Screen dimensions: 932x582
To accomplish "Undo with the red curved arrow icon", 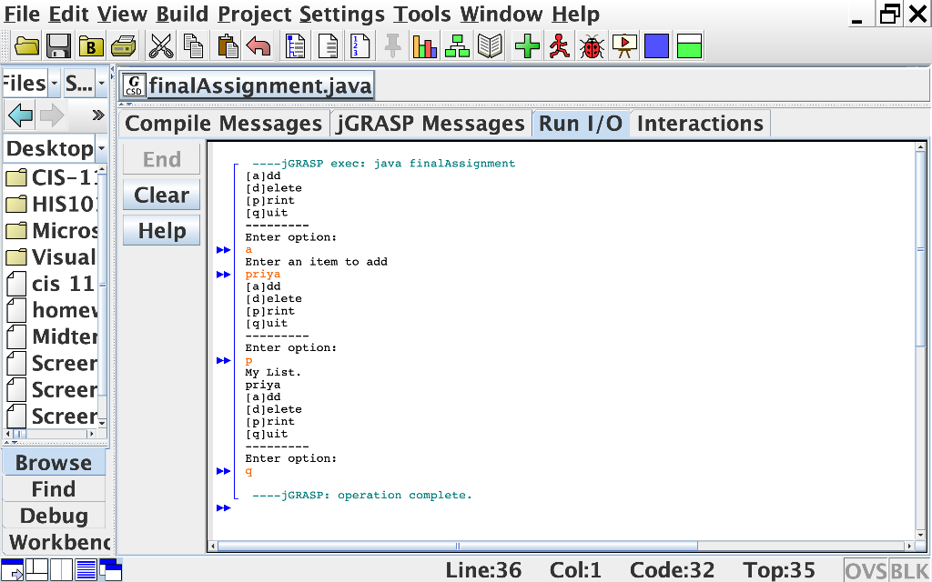I will pos(258,45).
